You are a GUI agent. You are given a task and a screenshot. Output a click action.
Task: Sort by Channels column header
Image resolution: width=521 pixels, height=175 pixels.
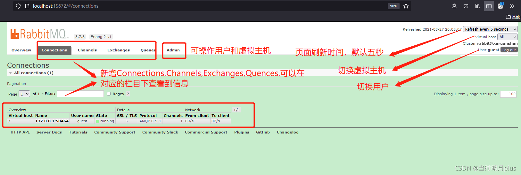coord(173,116)
